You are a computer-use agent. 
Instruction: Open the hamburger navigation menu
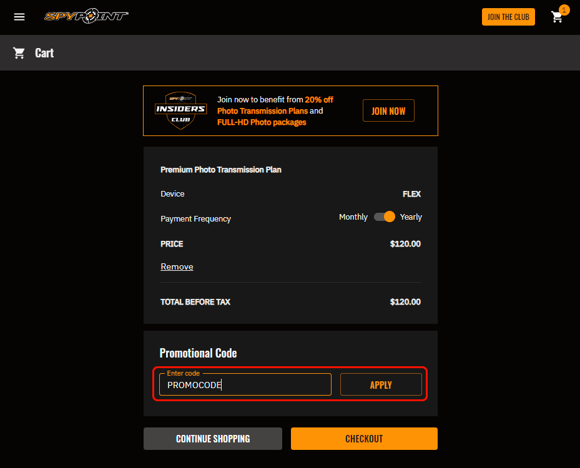pos(19,17)
